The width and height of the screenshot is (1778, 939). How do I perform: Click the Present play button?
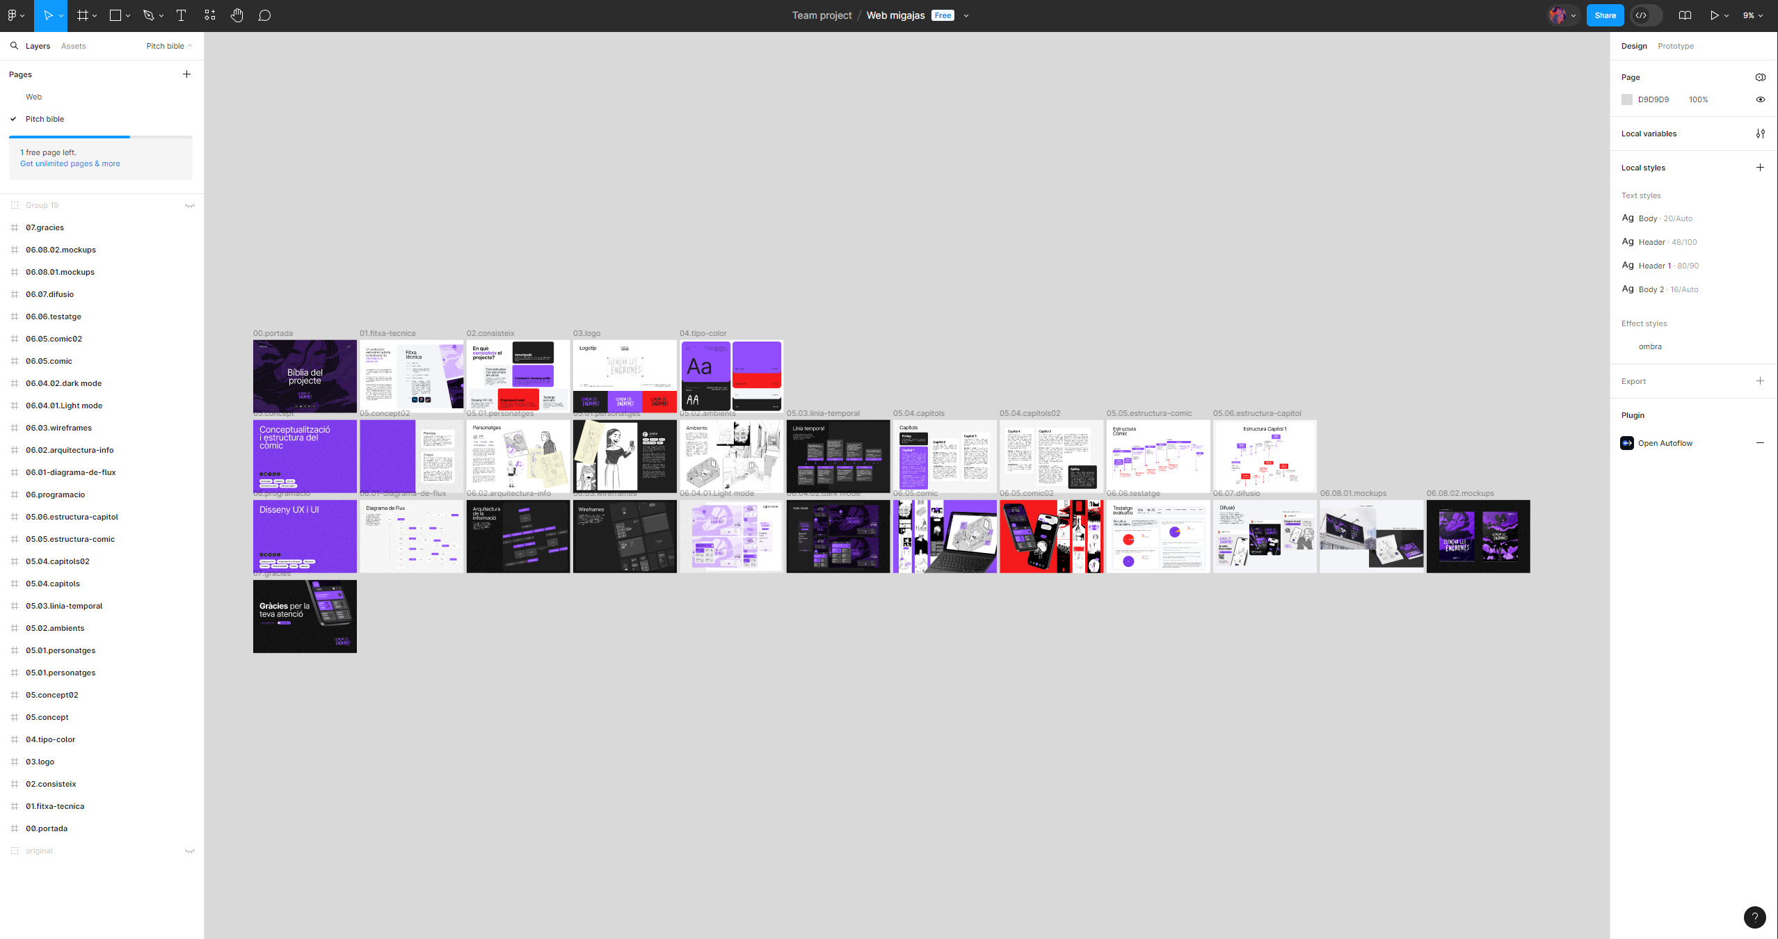pos(1714,15)
